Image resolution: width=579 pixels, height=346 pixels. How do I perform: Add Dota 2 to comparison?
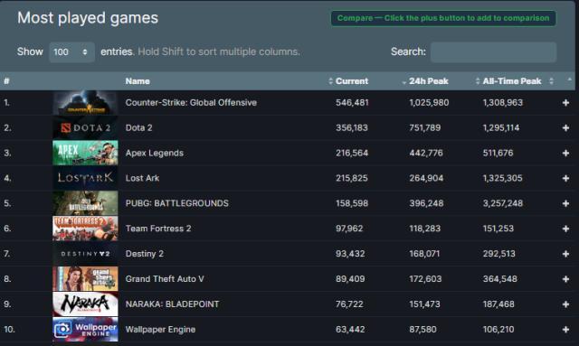pos(565,128)
